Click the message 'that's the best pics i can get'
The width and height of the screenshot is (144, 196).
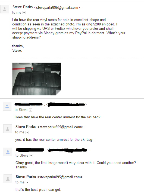38,190
